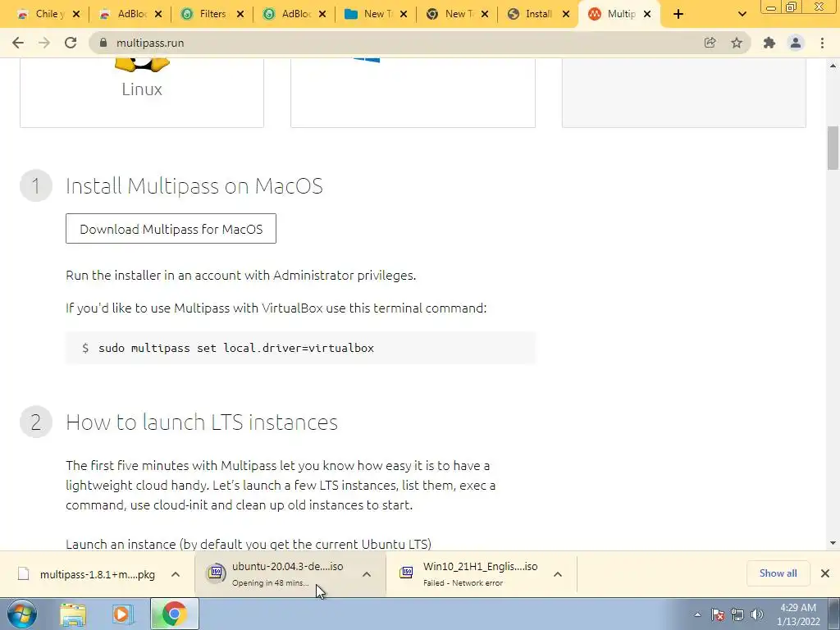Select the Windows platform card
Image resolution: width=840 pixels, height=630 pixels.
(413, 93)
